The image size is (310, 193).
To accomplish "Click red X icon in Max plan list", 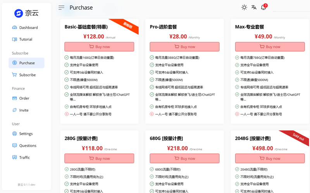I will pos(237,114).
